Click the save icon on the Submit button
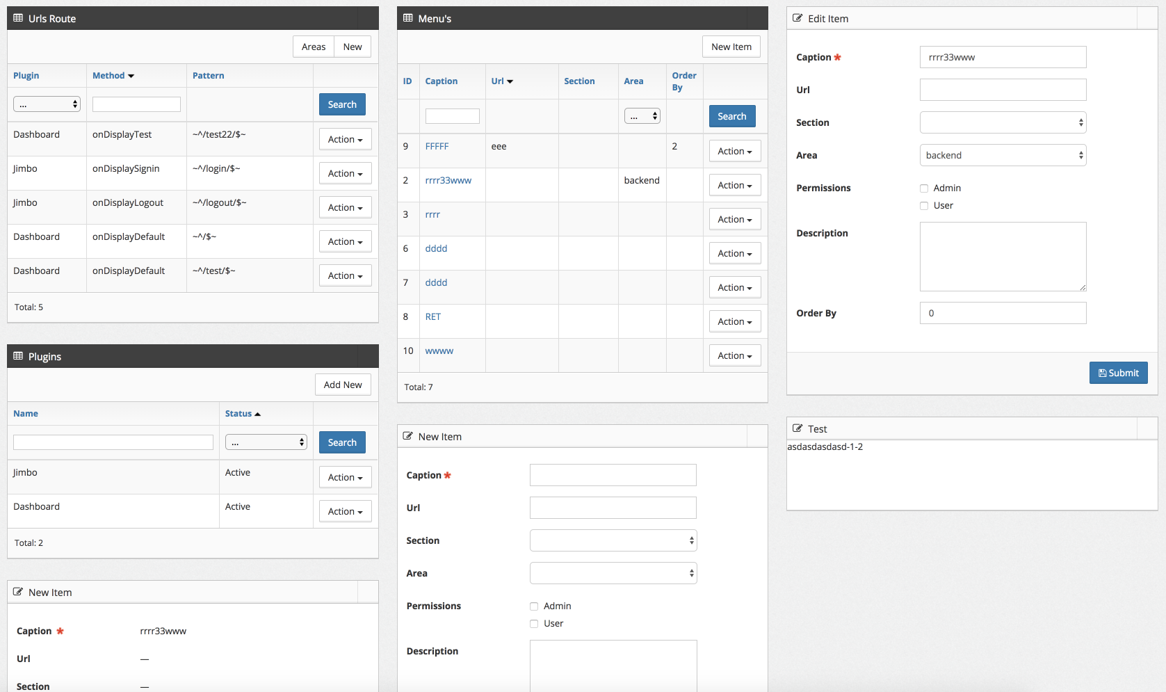 [x=1102, y=373]
